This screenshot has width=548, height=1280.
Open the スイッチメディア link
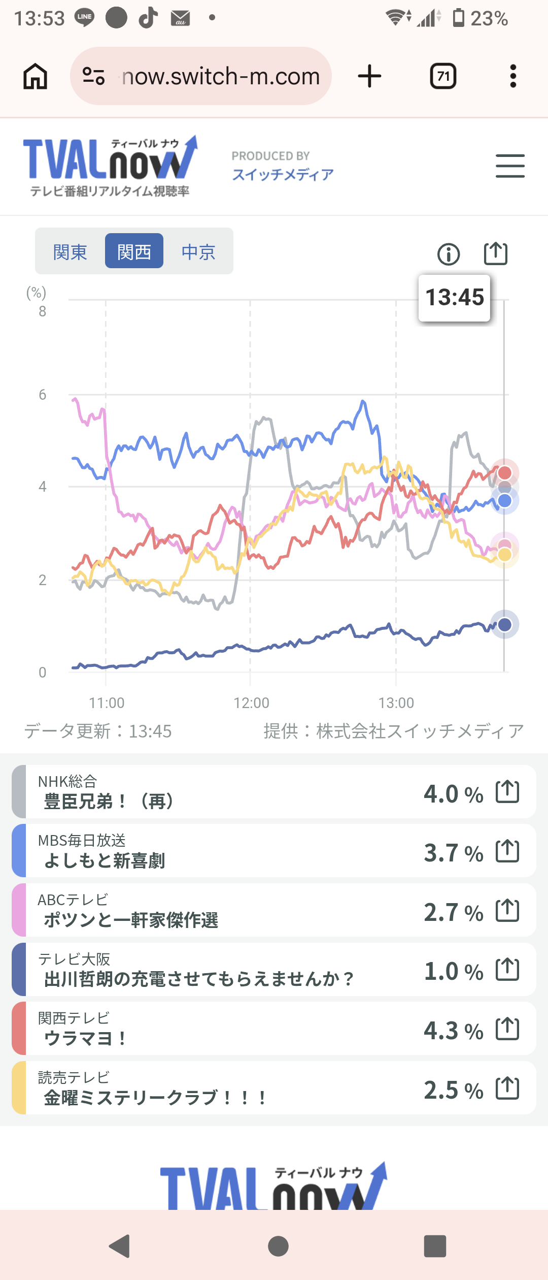click(x=283, y=174)
